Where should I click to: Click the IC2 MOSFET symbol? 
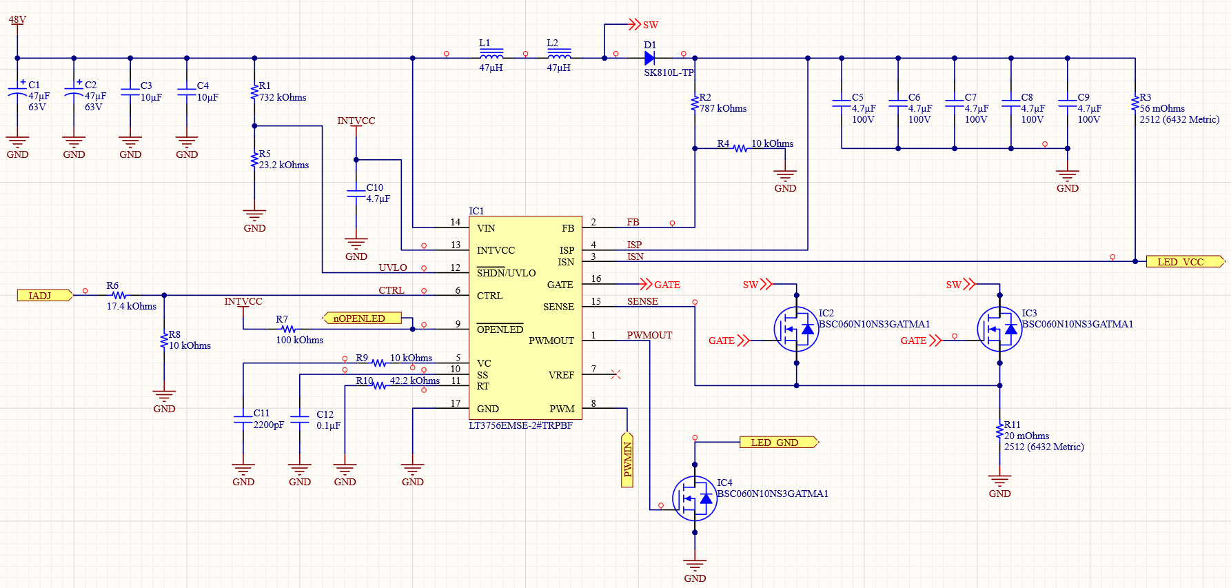click(796, 329)
